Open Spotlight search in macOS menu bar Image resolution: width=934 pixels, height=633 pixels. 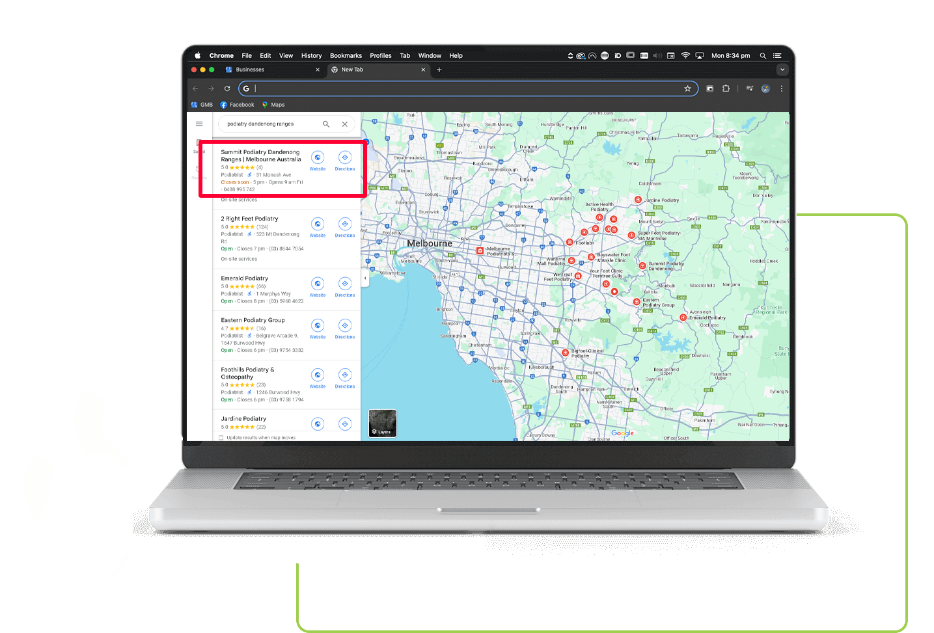pos(763,55)
